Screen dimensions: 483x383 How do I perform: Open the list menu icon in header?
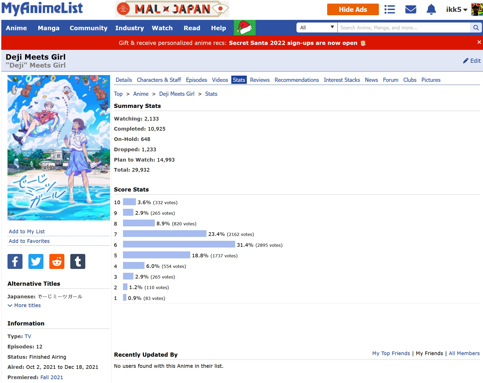389,10
